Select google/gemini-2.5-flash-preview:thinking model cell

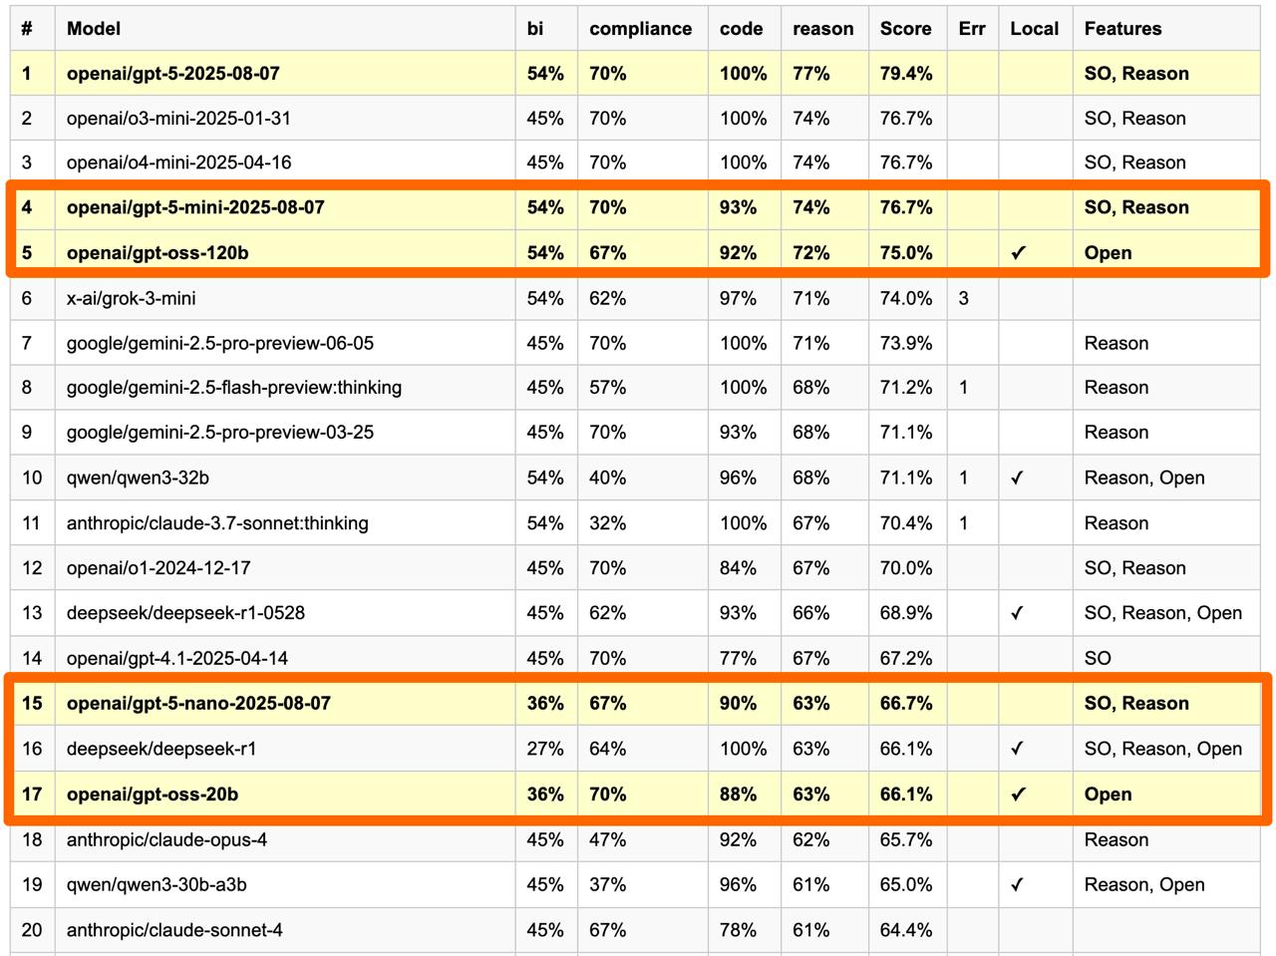click(285, 388)
